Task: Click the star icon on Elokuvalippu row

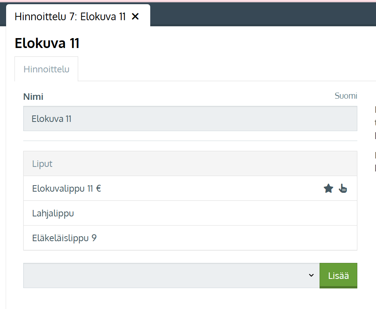Action: 328,188
